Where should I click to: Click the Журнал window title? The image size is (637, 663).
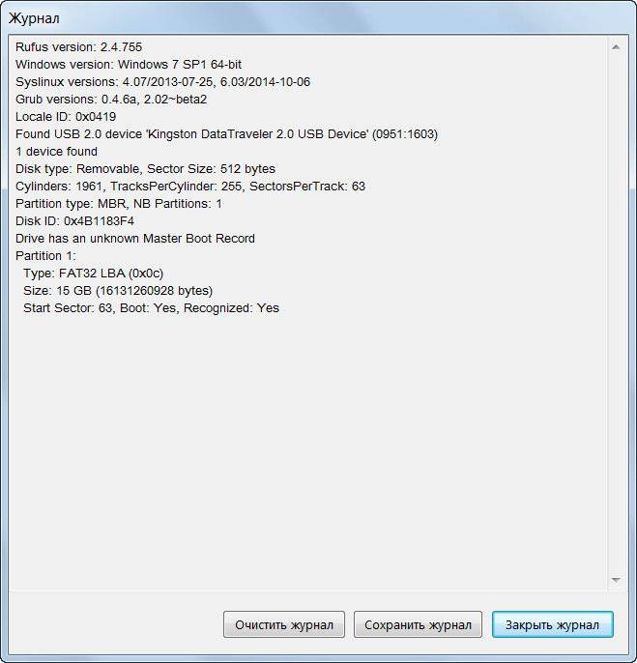click(x=34, y=18)
